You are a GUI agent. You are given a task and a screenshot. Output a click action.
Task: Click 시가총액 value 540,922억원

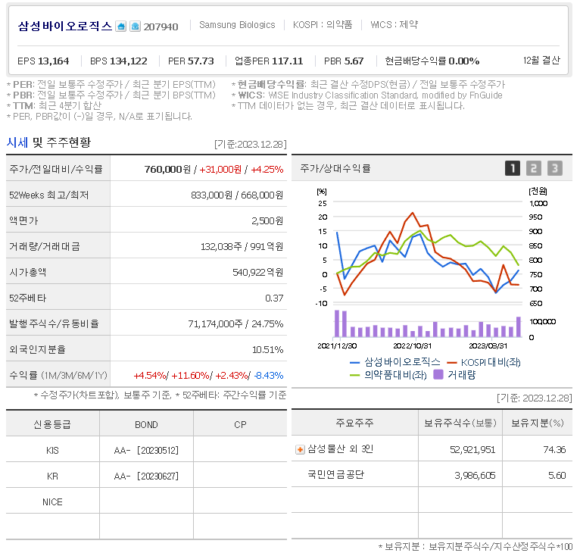tap(257, 273)
